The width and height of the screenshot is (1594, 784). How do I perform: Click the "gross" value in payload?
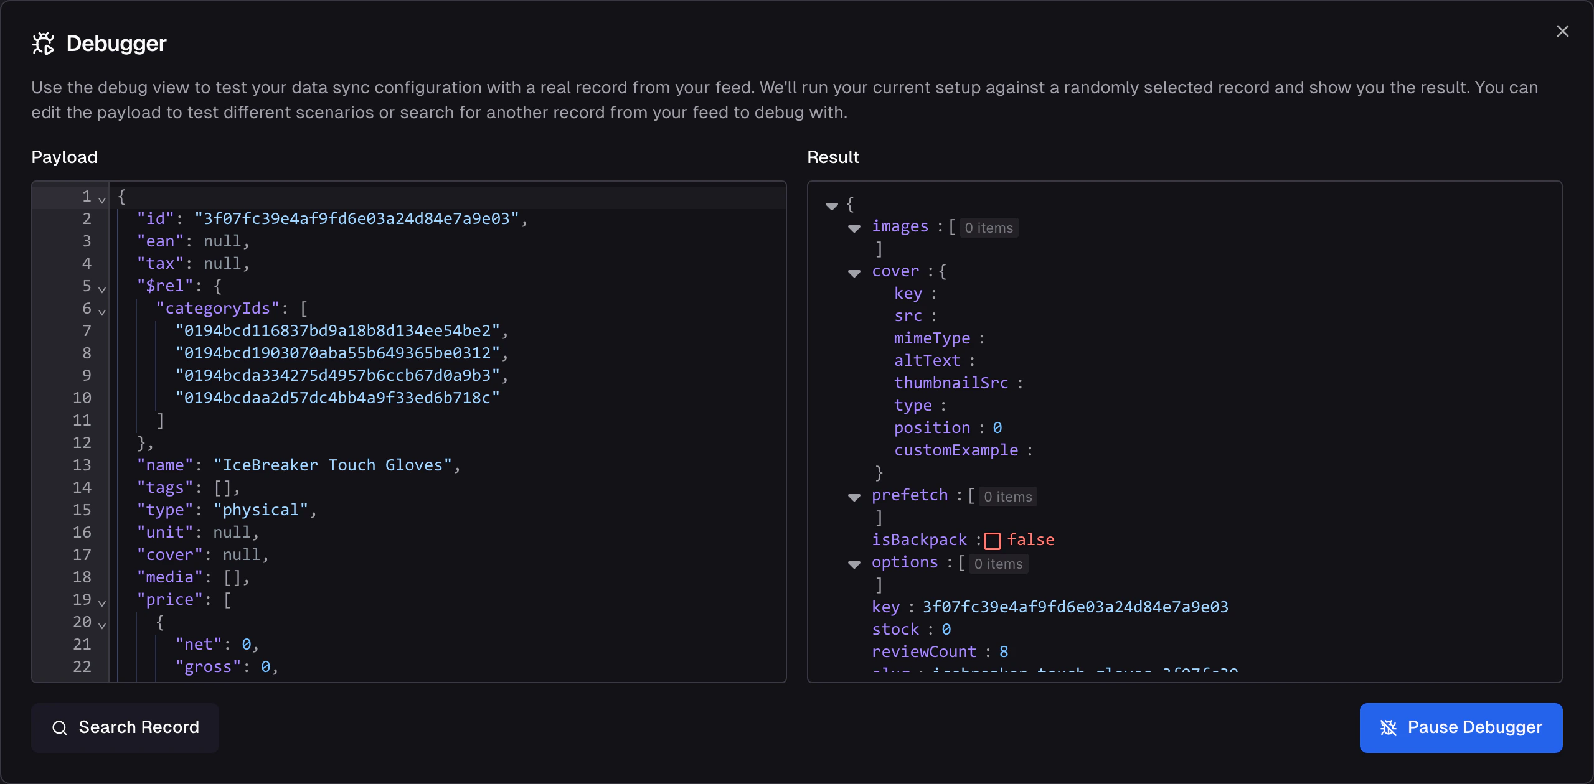[266, 667]
